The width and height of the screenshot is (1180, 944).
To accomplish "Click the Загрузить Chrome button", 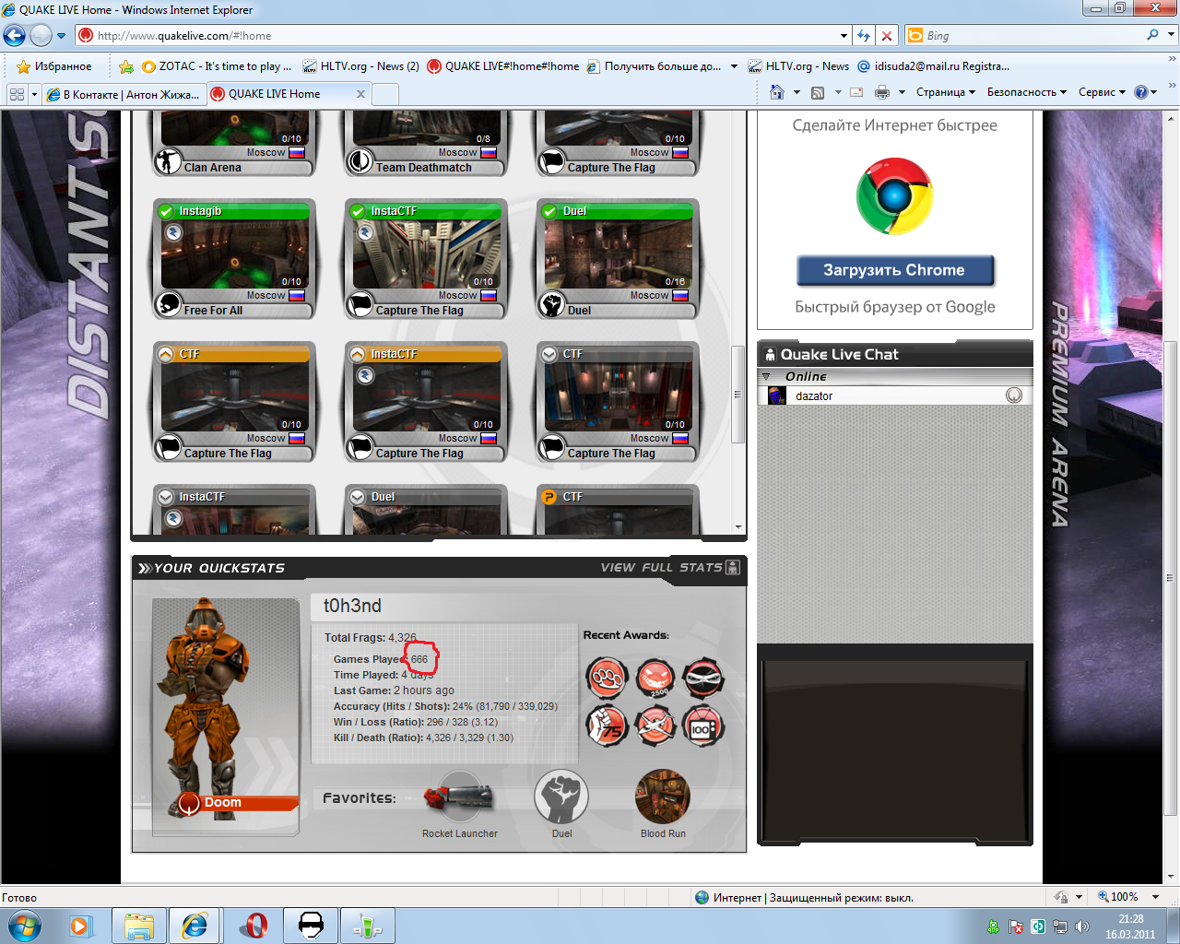I will (x=894, y=270).
